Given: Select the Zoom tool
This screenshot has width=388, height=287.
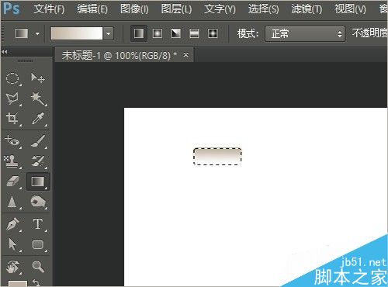Looking at the screenshot, I should coord(38,266).
